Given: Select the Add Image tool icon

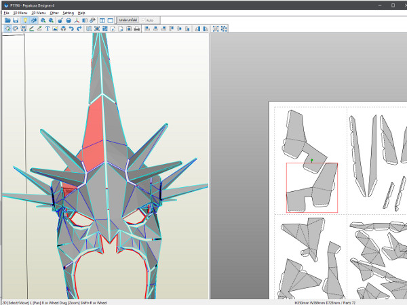Looking at the screenshot, I should click(55, 28).
